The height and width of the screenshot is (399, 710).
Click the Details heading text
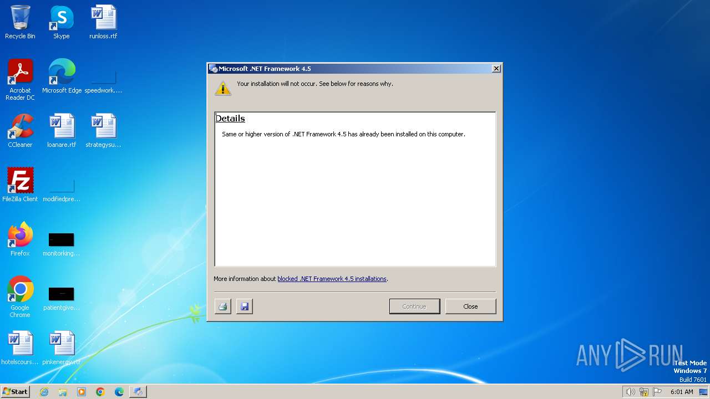coord(230,119)
